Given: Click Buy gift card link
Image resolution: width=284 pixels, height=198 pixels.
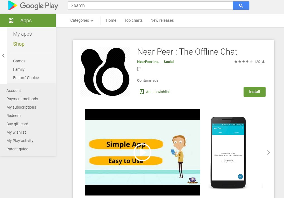Looking at the screenshot, I should tap(17, 124).
